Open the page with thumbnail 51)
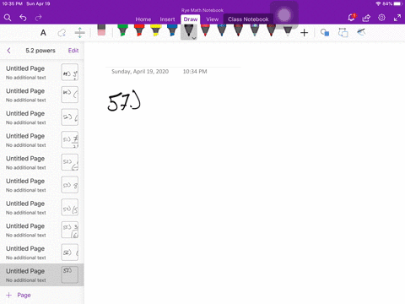The height and width of the screenshot is (304, 405). (42, 140)
